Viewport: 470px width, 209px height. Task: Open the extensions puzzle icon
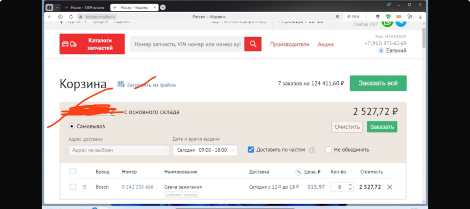click(x=410, y=17)
